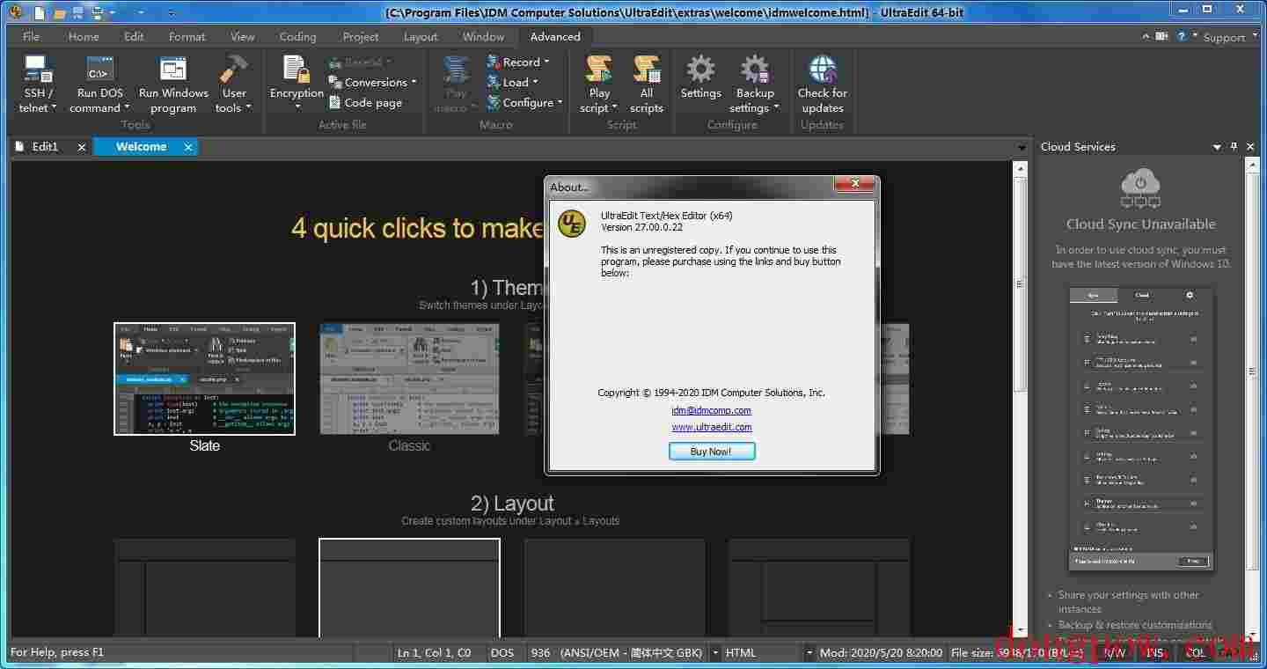The image size is (1267, 669).
Task: Switch to the Layout ribbon tab
Action: click(x=421, y=36)
